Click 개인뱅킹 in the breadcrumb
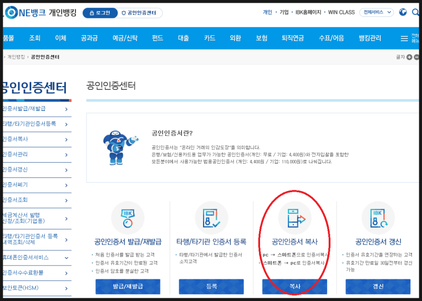This screenshot has width=422, height=301. click(16, 57)
